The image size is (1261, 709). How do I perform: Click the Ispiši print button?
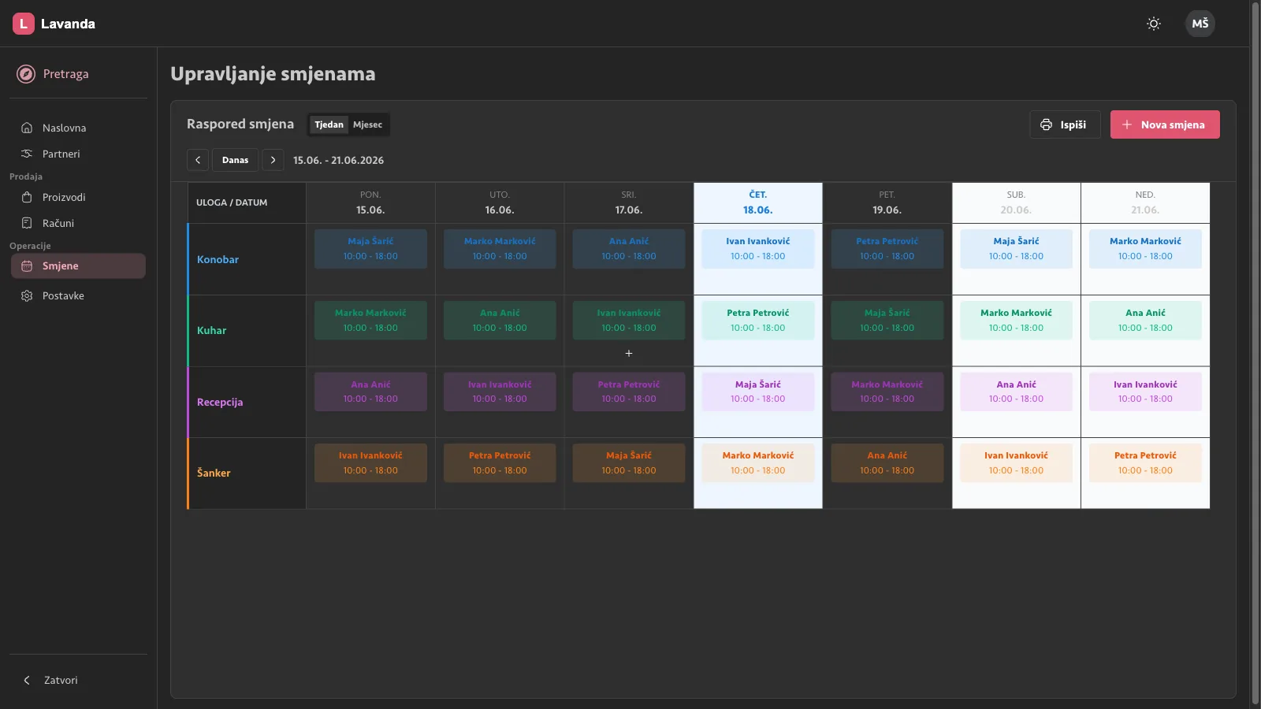click(1065, 124)
